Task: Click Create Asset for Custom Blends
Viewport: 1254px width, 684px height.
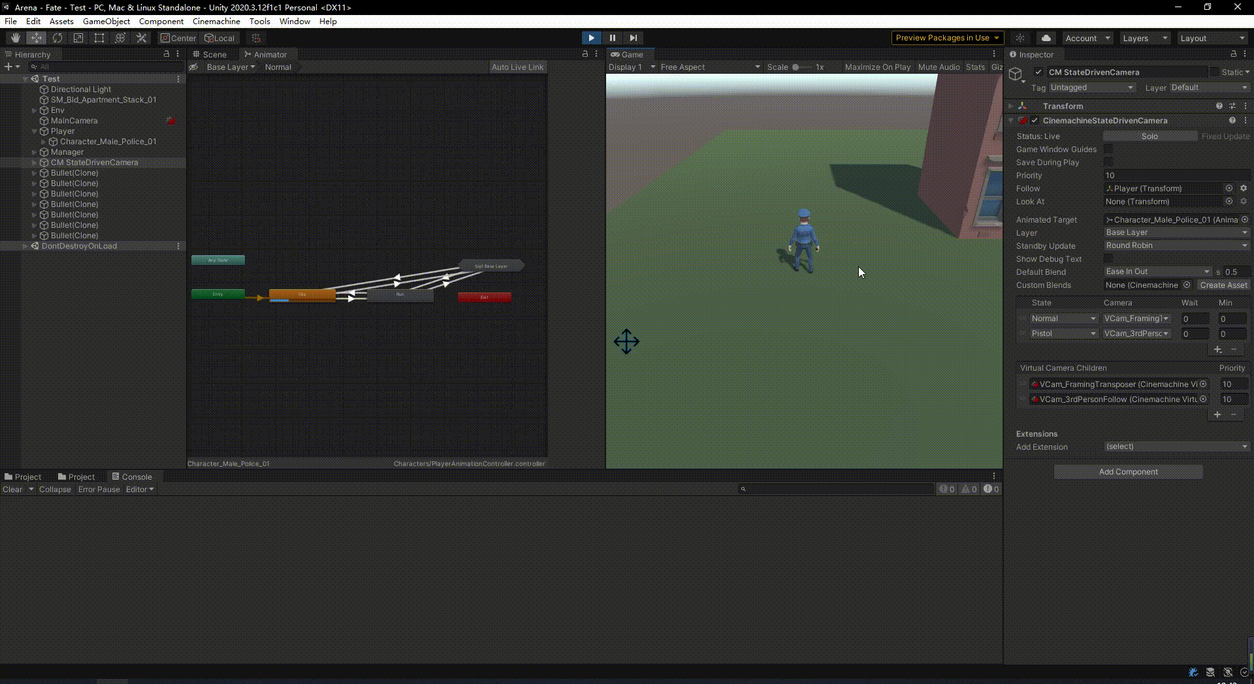Action: [1223, 285]
